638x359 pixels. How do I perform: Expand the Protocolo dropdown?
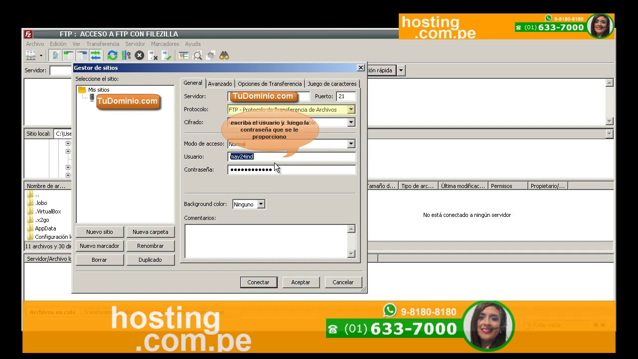pos(351,110)
